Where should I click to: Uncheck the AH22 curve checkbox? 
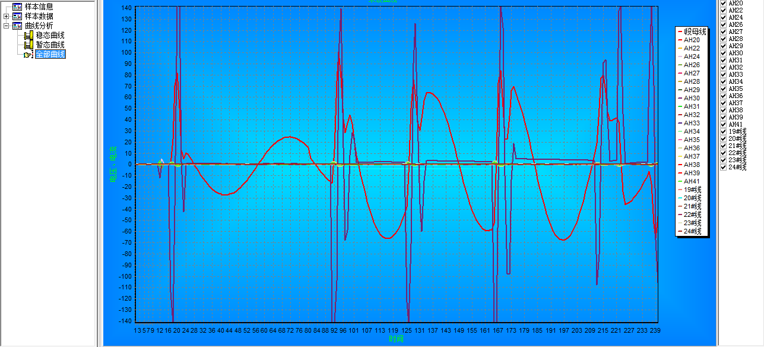[723, 11]
